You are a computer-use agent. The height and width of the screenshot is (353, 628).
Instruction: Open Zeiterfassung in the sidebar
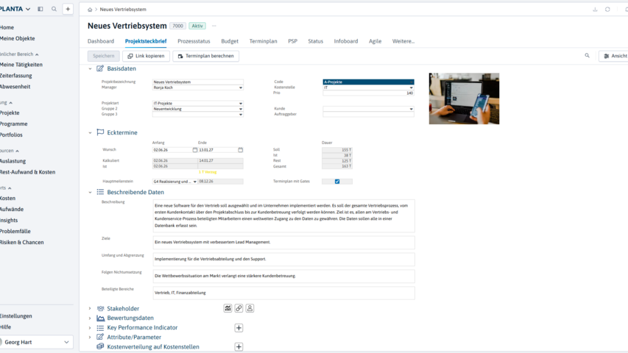(x=16, y=75)
